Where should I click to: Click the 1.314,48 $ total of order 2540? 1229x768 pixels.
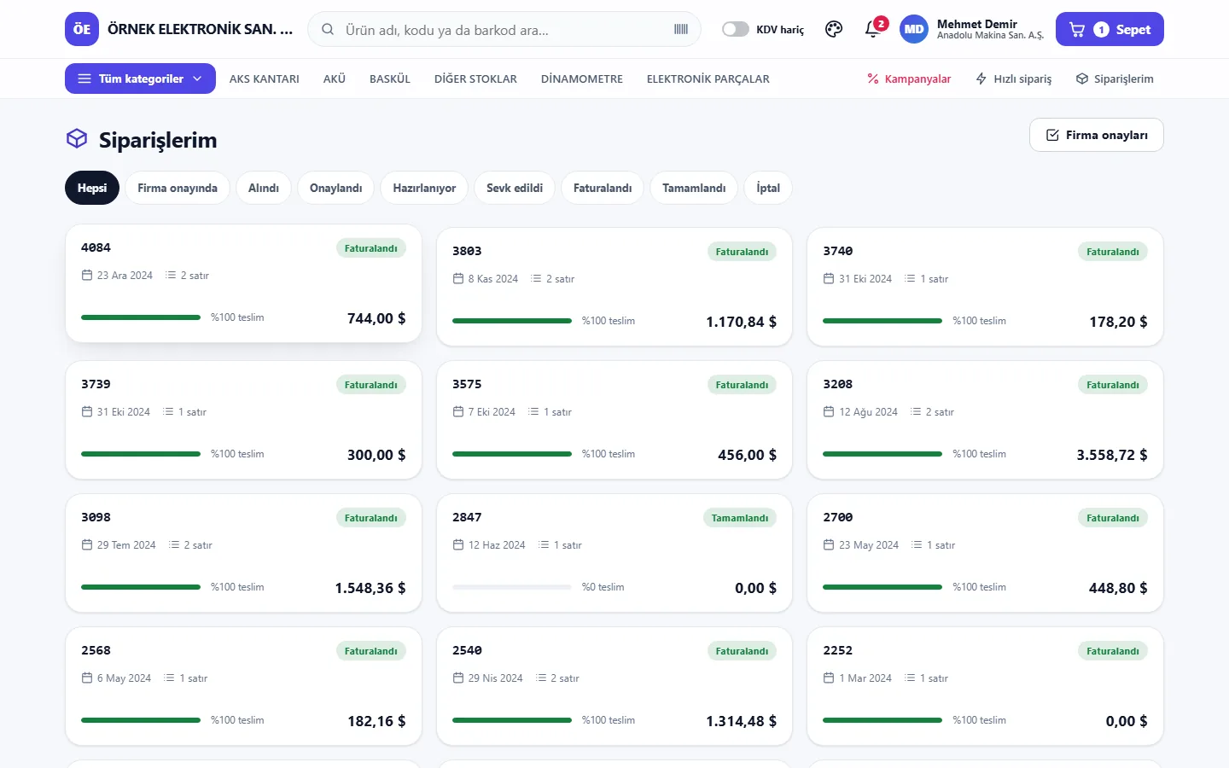(741, 721)
